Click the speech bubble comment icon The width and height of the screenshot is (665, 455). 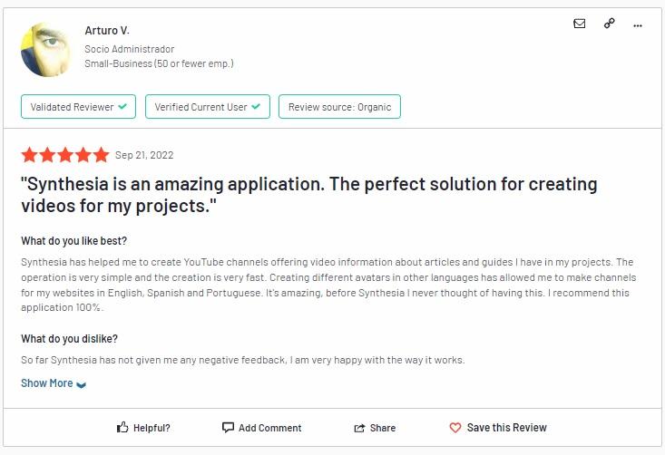pyautogui.click(x=228, y=427)
